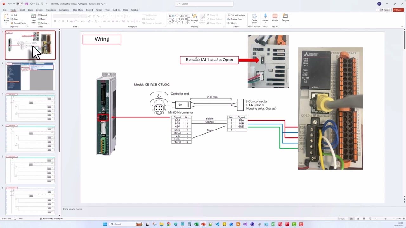Click Replace Fonts
The image size is (406, 228).
pyautogui.click(x=235, y=19)
